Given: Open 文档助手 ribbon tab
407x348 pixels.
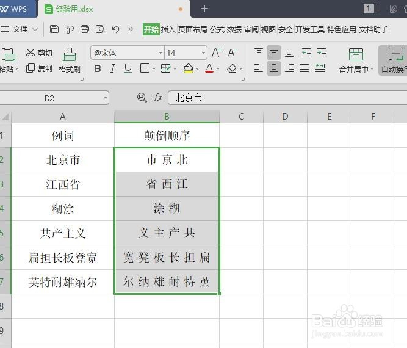Looking at the screenshot, I should pos(373,29).
